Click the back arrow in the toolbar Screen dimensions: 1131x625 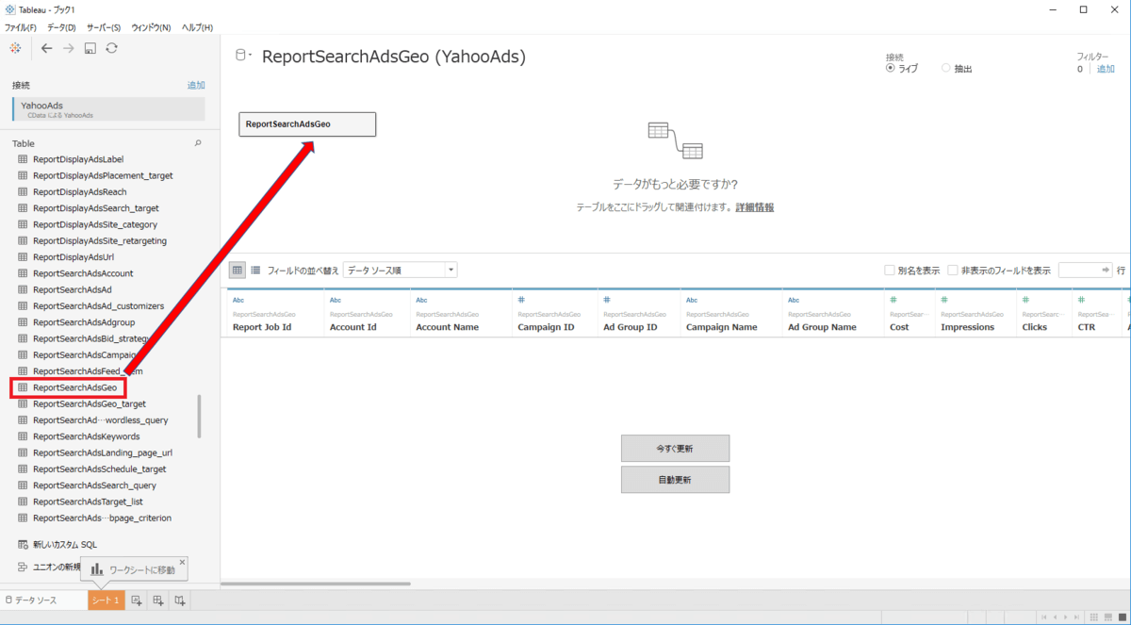tap(47, 48)
